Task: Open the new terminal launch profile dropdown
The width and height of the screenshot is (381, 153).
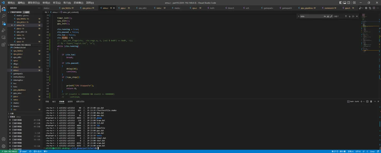Action: (364, 102)
